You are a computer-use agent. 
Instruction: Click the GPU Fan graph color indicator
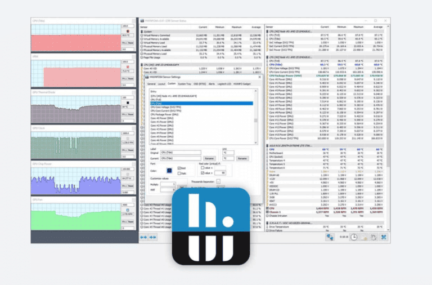click(128, 210)
